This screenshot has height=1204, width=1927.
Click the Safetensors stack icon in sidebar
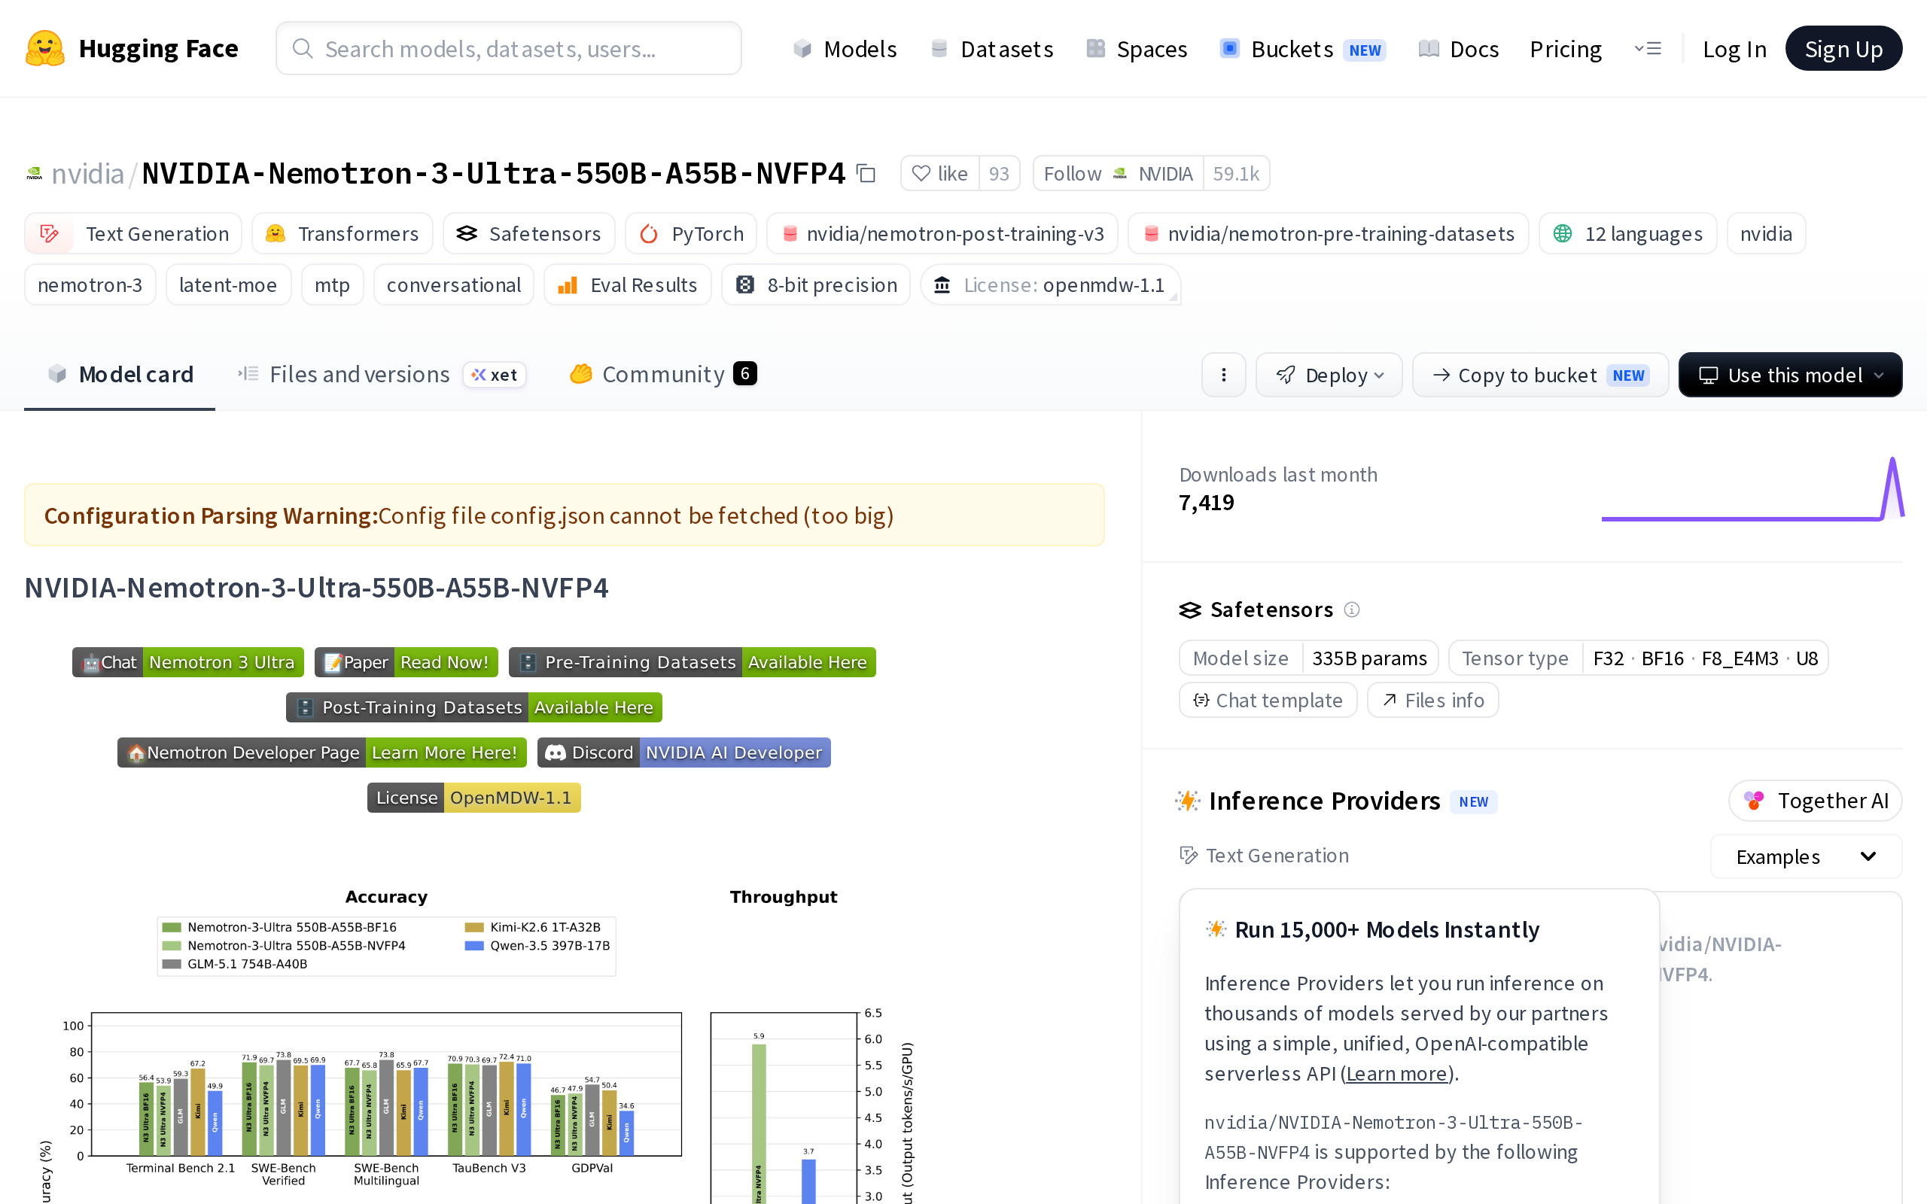pos(1189,610)
